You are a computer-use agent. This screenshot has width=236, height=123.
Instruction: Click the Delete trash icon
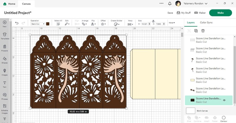pos(203,31)
